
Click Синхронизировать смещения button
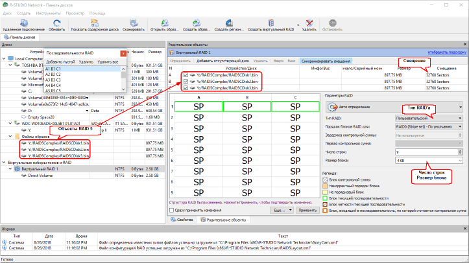326,61
